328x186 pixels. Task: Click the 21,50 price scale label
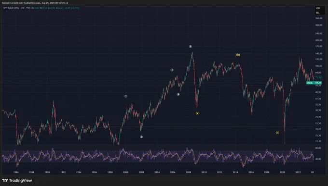318,124
